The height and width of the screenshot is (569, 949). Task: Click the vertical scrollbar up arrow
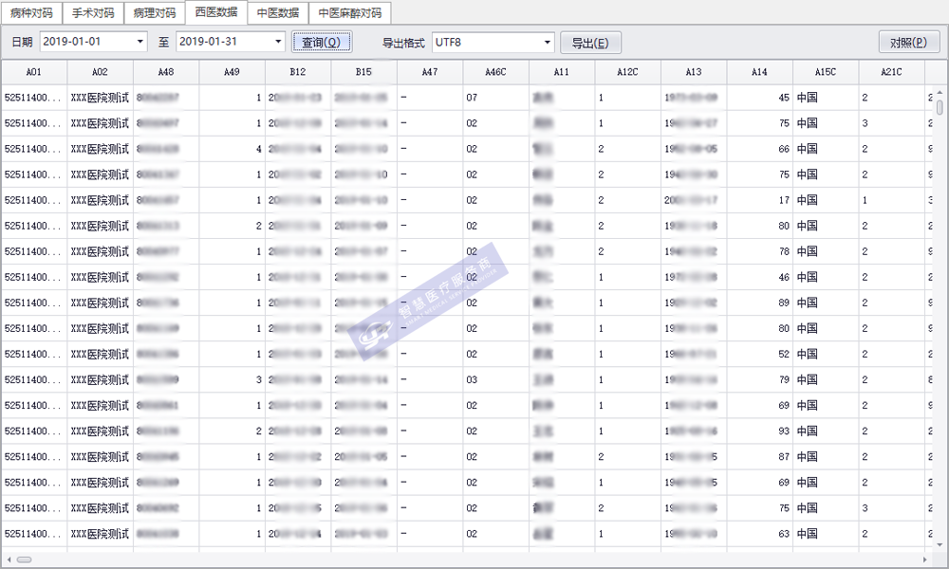pyautogui.click(x=940, y=93)
